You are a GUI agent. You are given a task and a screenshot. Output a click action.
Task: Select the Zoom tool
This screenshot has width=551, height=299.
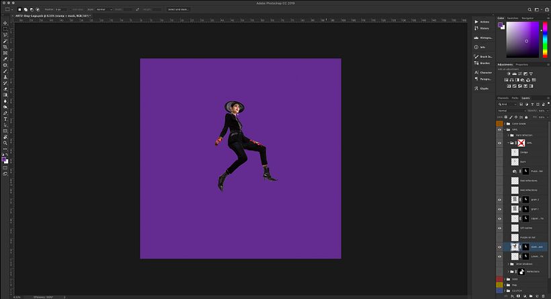(x=5, y=142)
